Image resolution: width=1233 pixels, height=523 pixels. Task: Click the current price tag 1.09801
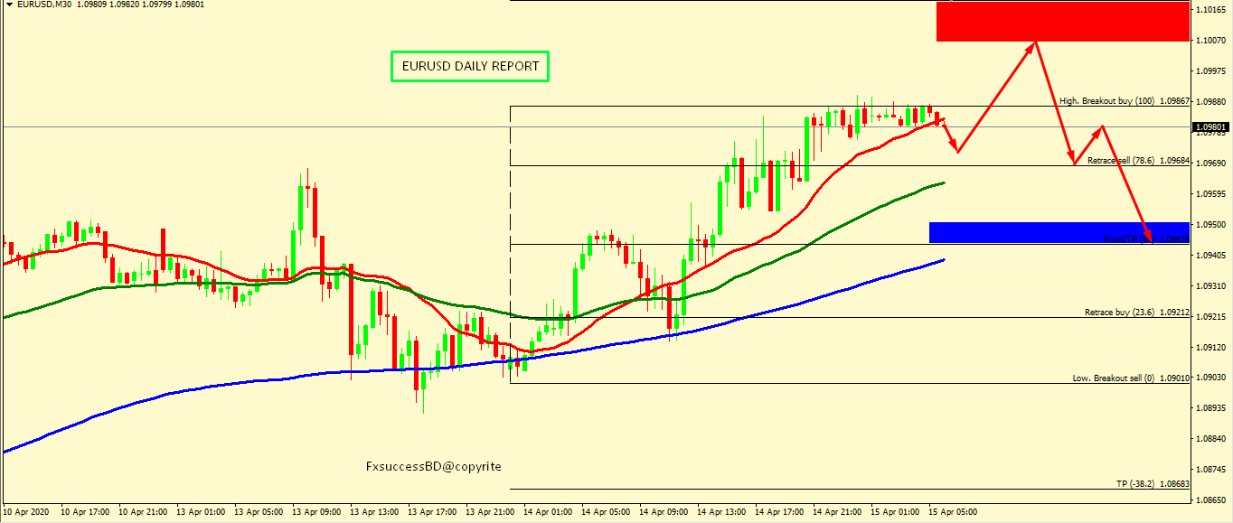pyautogui.click(x=1211, y=127)
